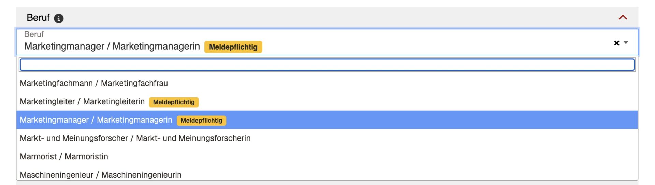Toggle the Beruf dropdown arrow
Image resolution: width=655 pixels, height=185 pixels.
[626, 43]
